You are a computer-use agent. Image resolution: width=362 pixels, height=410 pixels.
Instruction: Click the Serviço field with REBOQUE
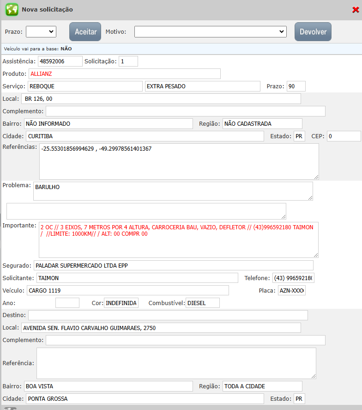click(x=85, y=86)
